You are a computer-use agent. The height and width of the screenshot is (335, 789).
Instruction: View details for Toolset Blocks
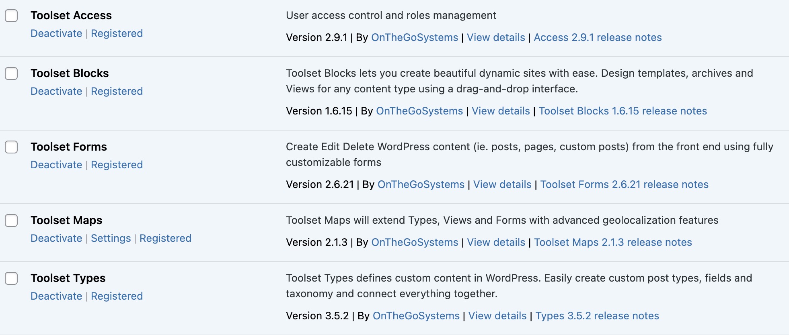click(x=501, y=111)
